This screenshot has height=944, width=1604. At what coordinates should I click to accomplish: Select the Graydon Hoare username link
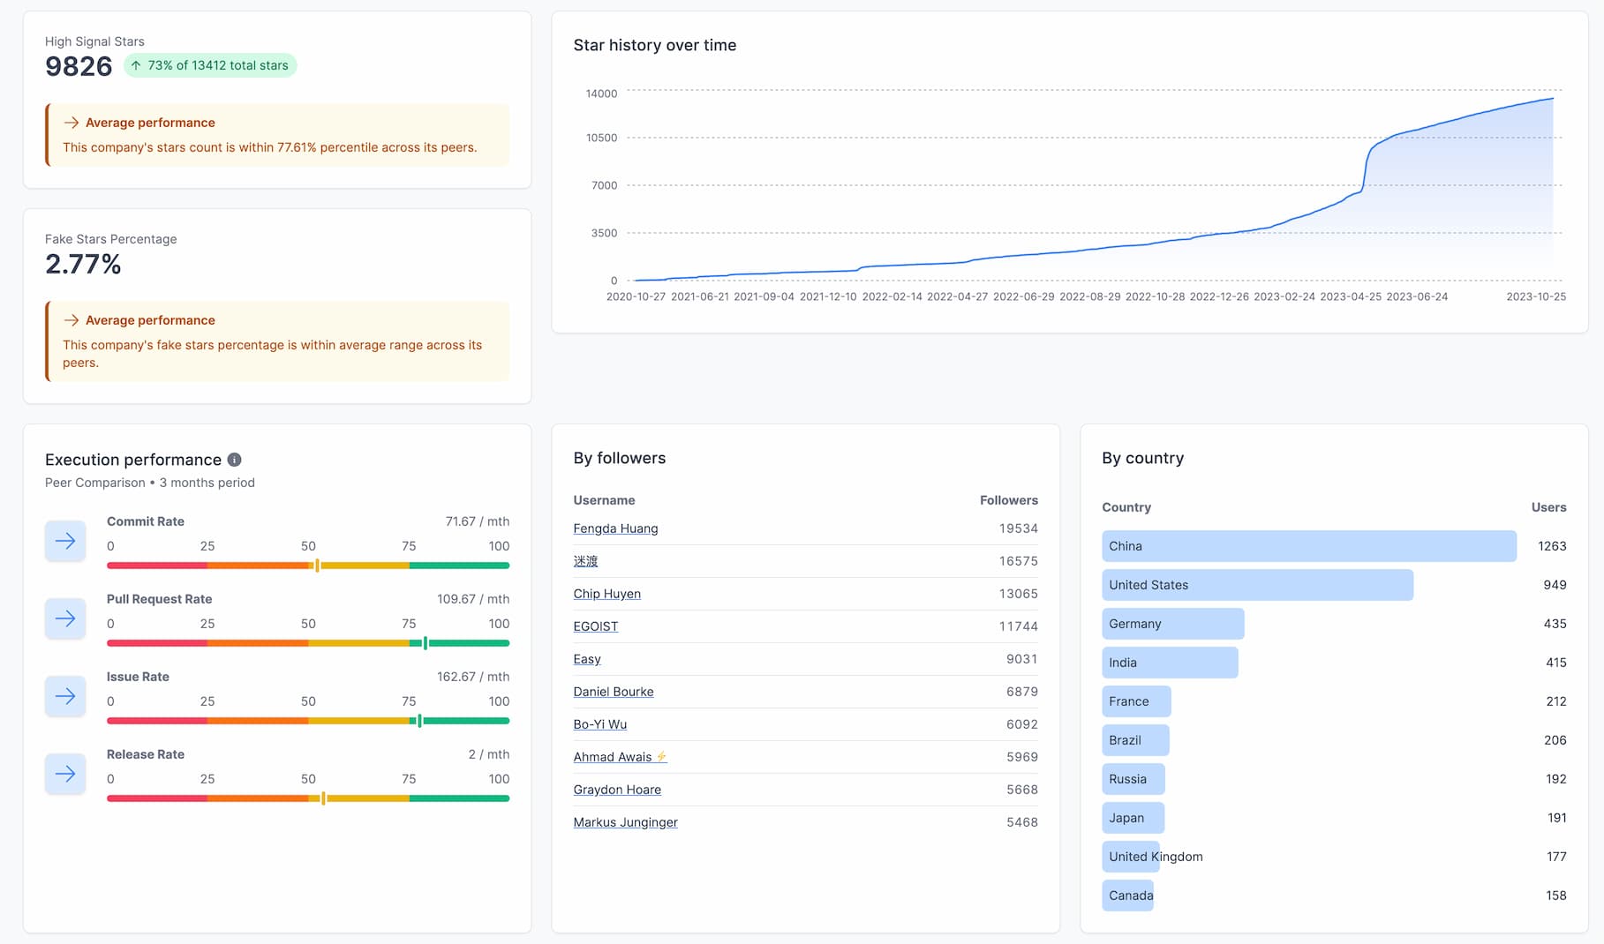coord(617,790)
